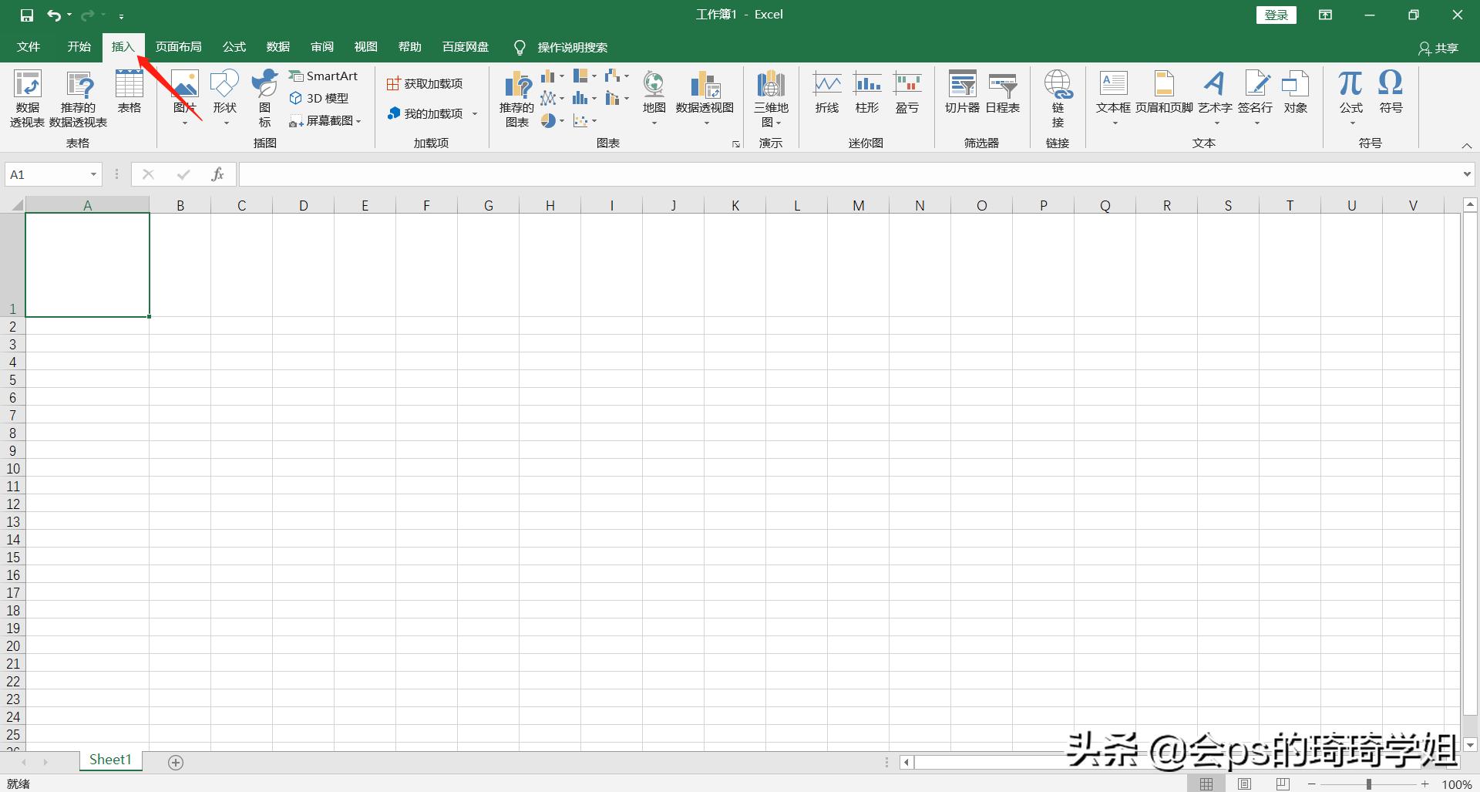Expand the formula bar
This screenshot has height=792, width=1480.
pyautogui.click(x=1467, y=174)
